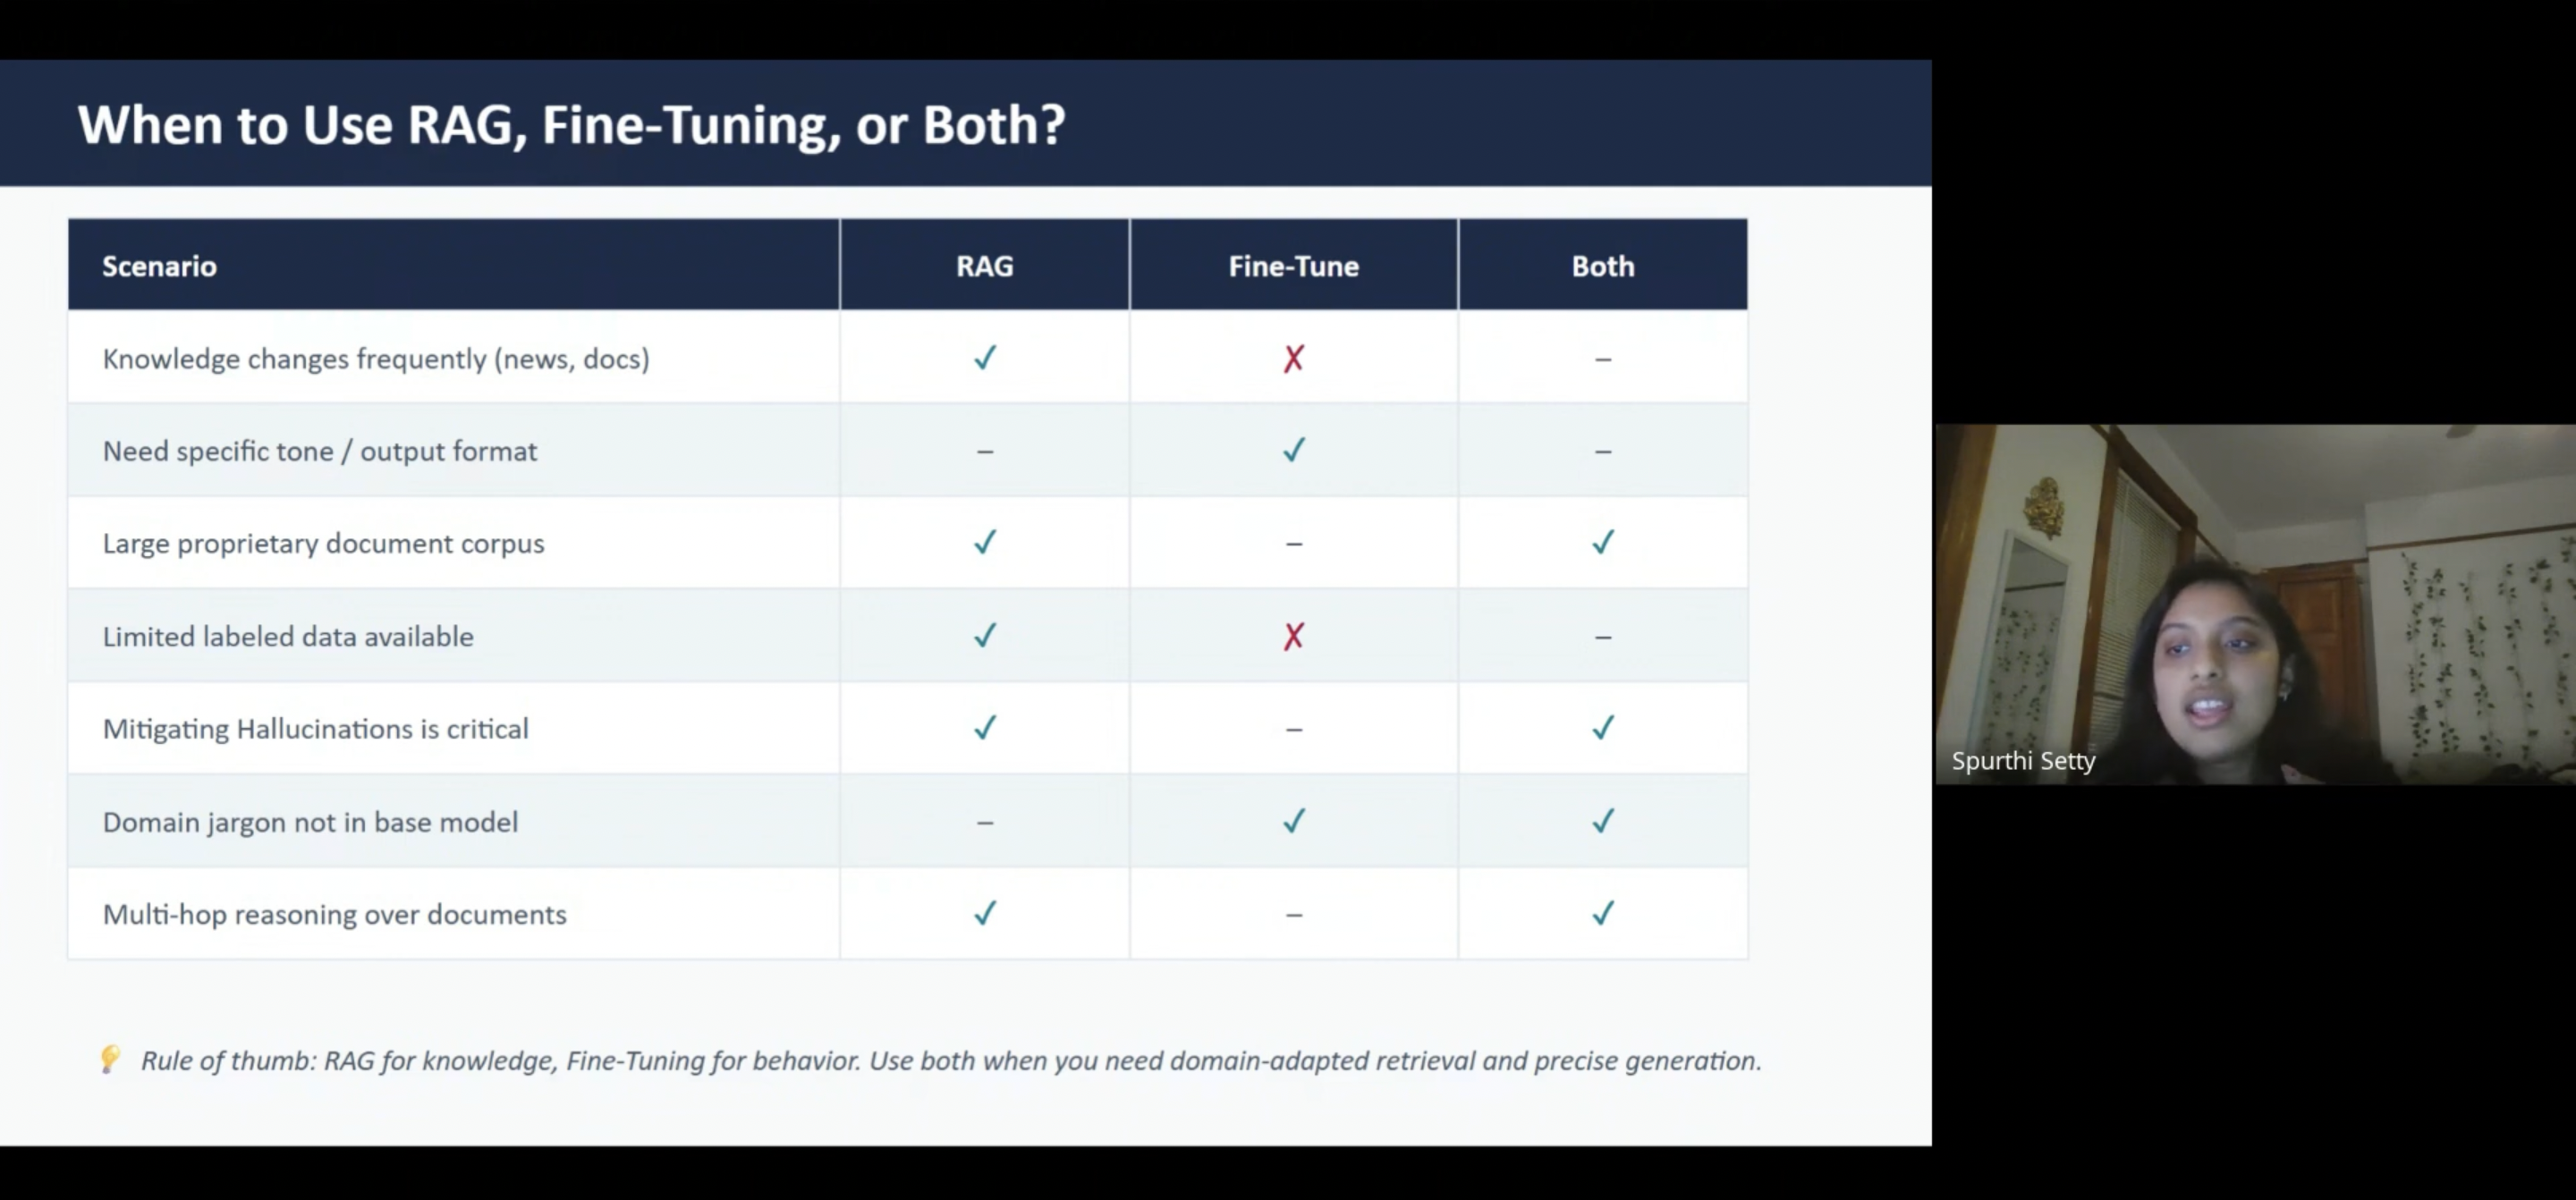Screen dimensions: 2576x1200
Task: Click the Rule of thumb footnote text
Action: pos(950,1060)
